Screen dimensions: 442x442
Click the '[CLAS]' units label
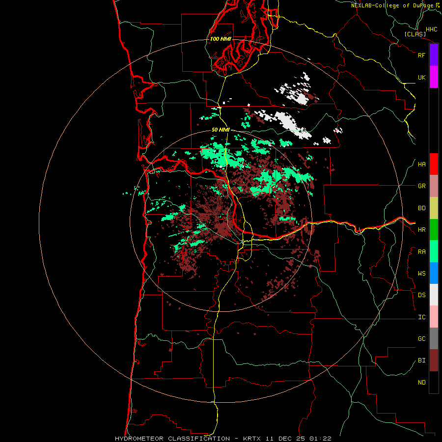[x=415, y=34]
